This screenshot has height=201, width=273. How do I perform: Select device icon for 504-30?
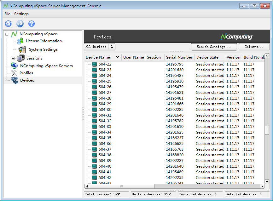click(94, 110)
